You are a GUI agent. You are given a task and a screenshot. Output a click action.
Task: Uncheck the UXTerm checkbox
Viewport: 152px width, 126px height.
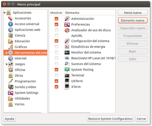57,81
